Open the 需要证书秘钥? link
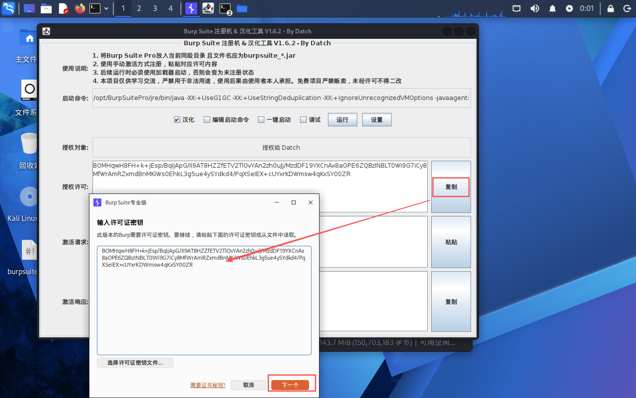 (208, 385)
